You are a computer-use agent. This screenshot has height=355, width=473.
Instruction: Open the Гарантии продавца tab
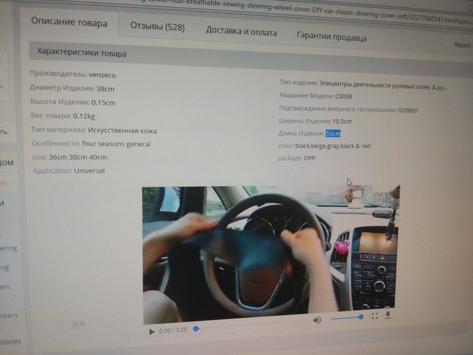[x=331, y=36]
